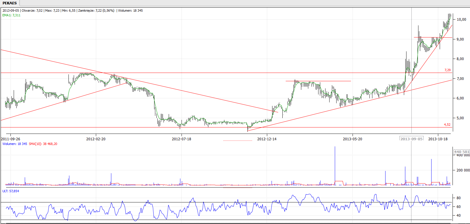Click the Max: 7,23 header value

tap(52, 10)
